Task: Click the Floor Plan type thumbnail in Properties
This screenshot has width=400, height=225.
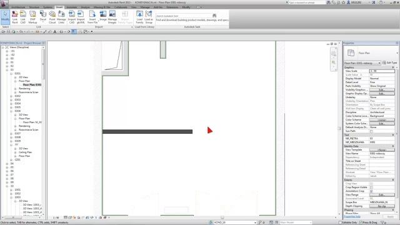Action: click(x=351, y=52)
